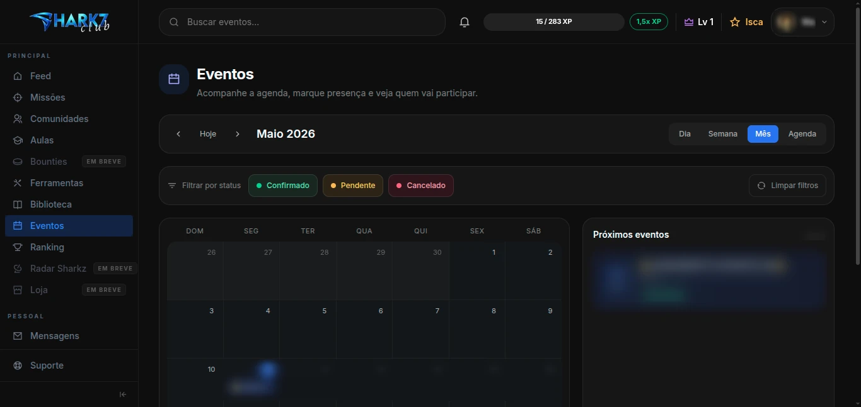Open Ranking in sidebar
The image size is (861, 407).
[x=69, y=247]
